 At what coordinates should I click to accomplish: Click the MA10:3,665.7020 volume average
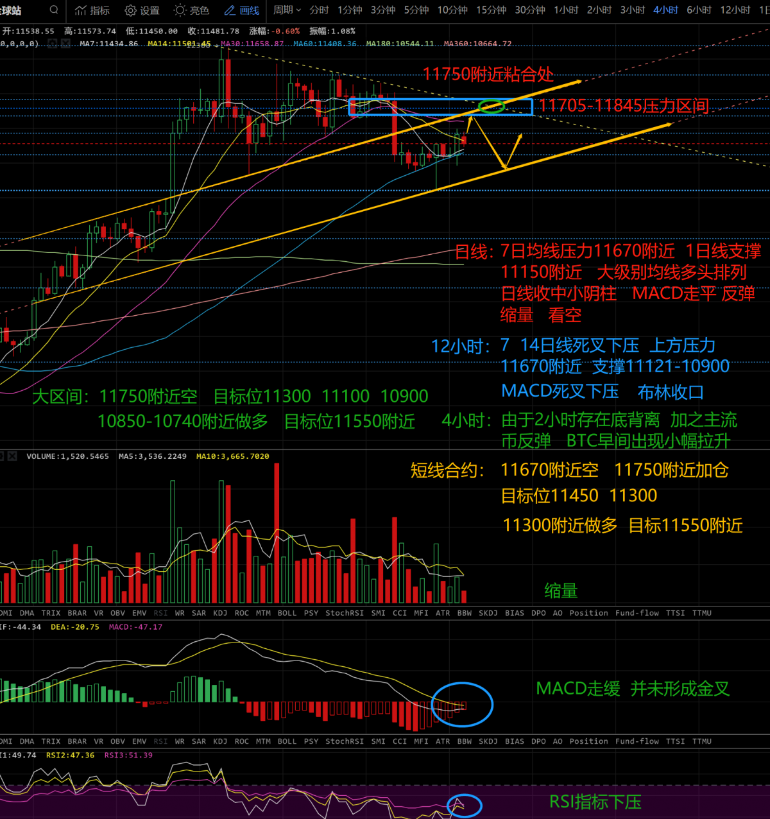pyautogui.click(x=233, y=456)
